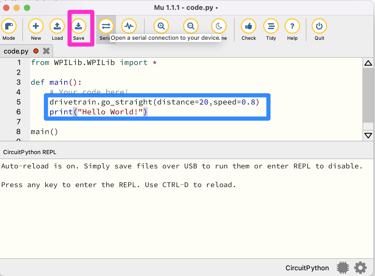The width and height of the screenshot is (375, 276).
Task: Quit Mu with the power icon
Action: point(319,26)
